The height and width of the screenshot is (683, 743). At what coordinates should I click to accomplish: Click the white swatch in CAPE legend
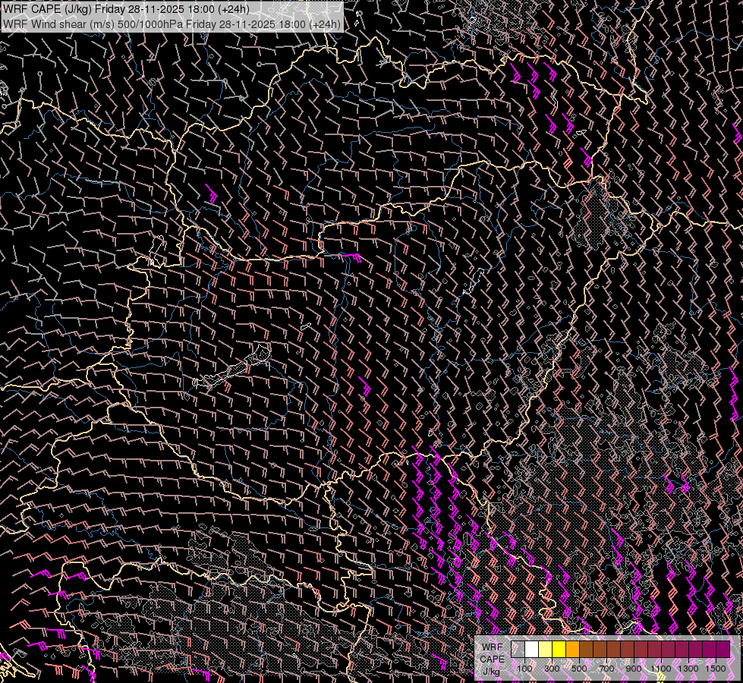pos(532,650)
